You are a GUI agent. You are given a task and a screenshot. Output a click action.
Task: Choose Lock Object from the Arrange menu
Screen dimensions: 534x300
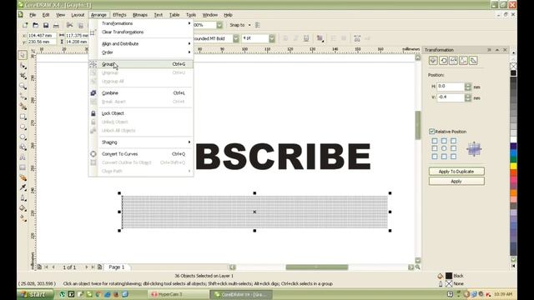coord(141,113)
